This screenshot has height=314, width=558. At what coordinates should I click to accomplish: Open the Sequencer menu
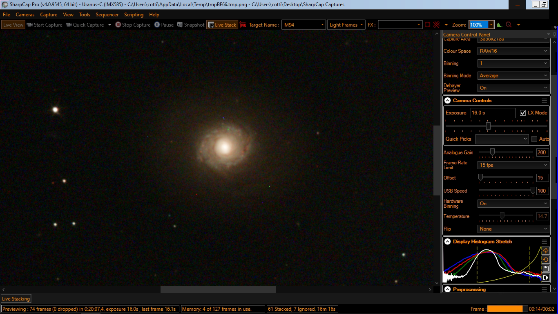coord(107,15)
